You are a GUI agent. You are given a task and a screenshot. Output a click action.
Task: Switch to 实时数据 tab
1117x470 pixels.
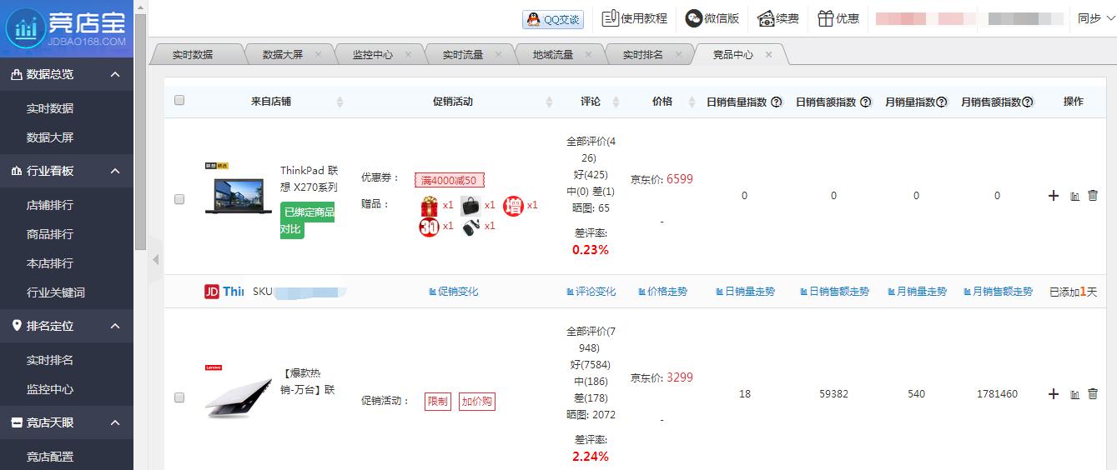tap(193, 54)
